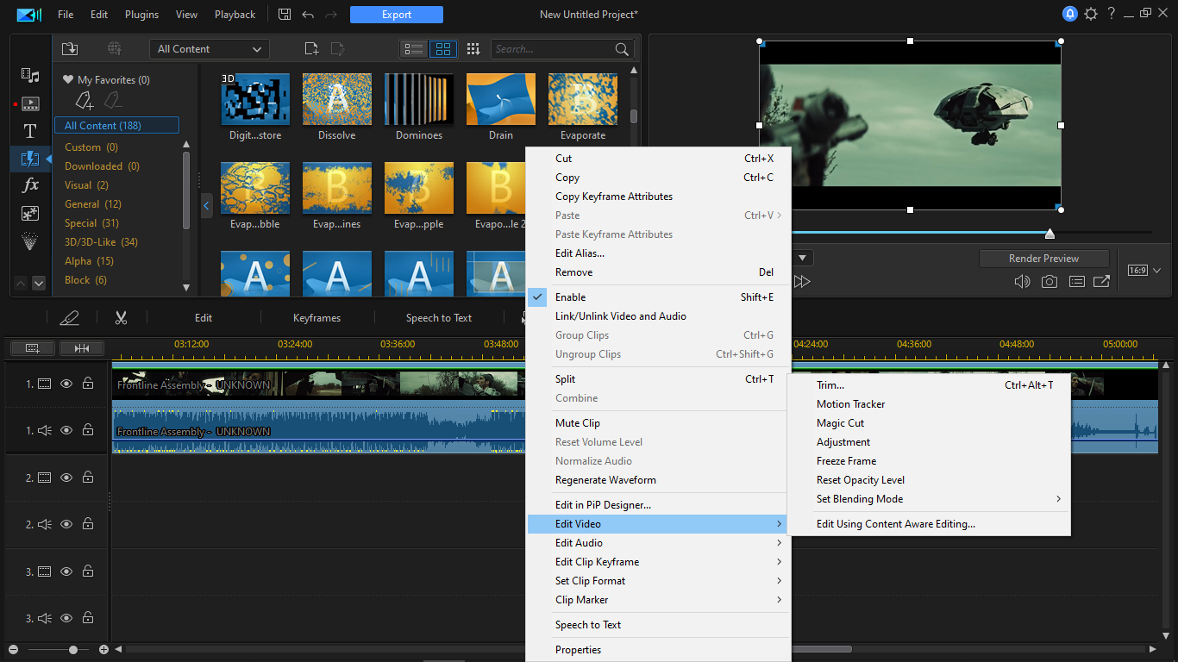1178x662 pixels.
Task: Toggle the lock on audio track 1
Action: point(88,430)
